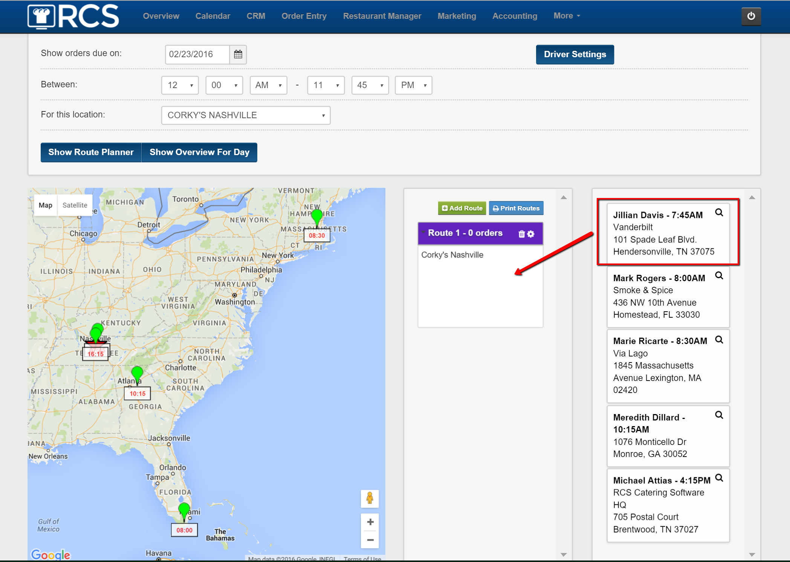Switch map to Map view
The image size is (790, 562).
46,205
